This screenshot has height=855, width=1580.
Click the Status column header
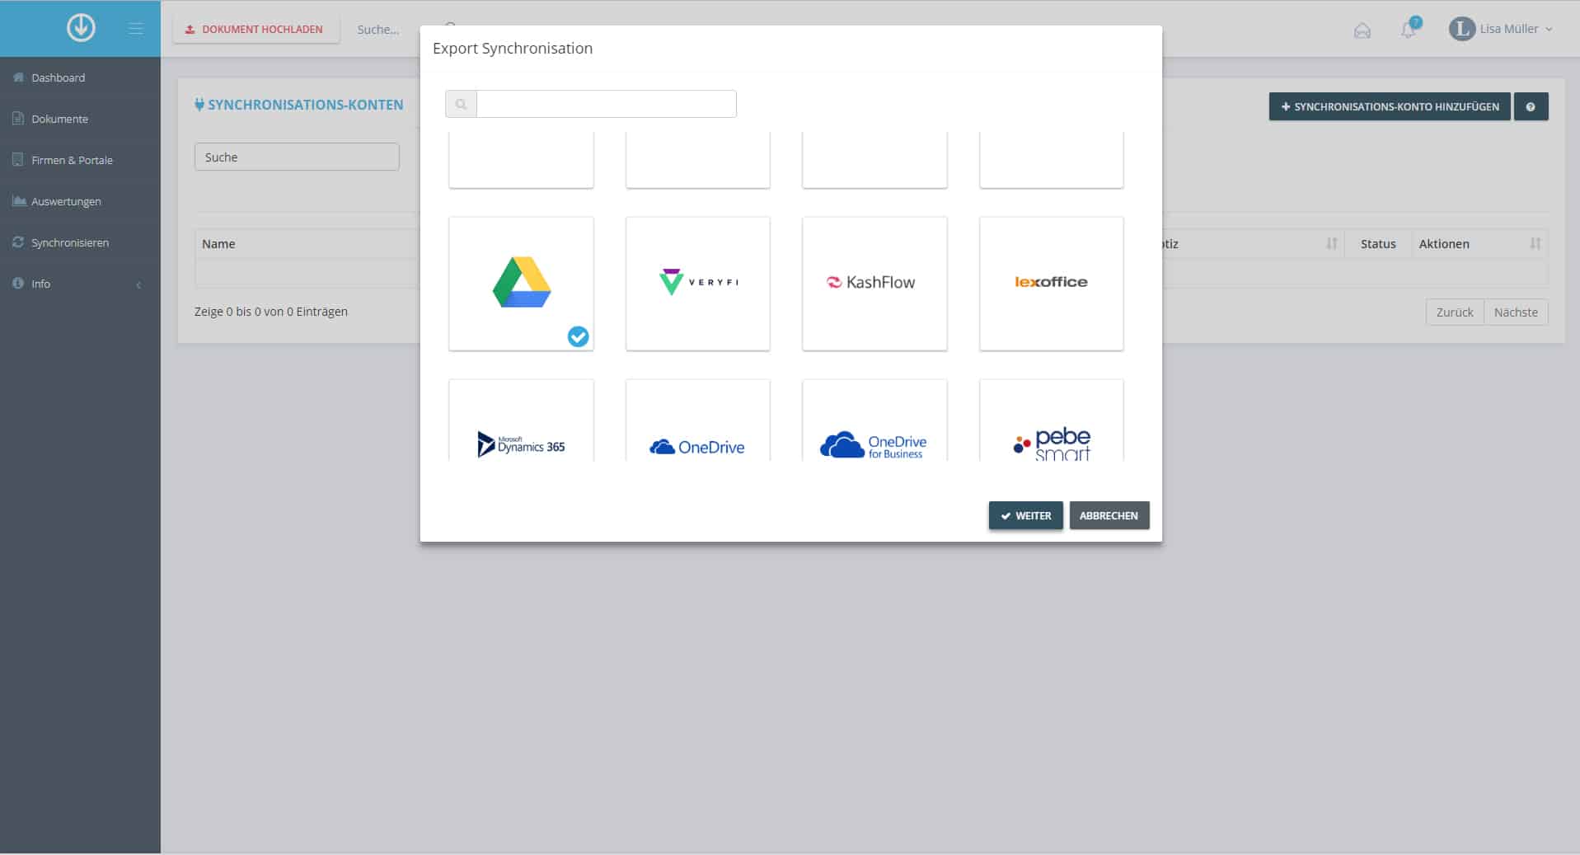tap(1378, 243)
